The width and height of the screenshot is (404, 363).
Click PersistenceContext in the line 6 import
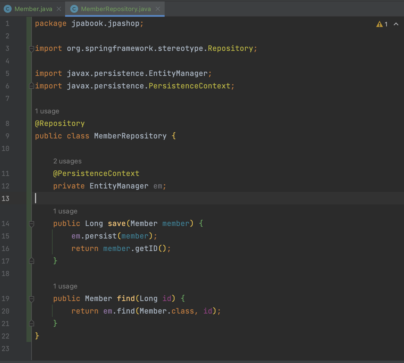[x=189, y=86]
